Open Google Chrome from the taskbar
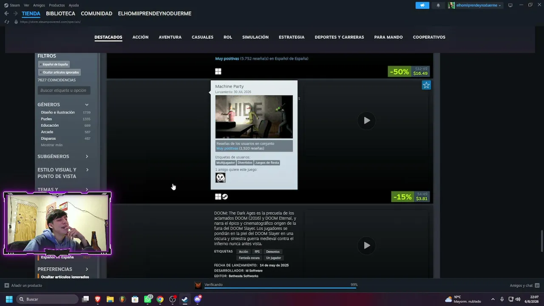 [160, 299]
